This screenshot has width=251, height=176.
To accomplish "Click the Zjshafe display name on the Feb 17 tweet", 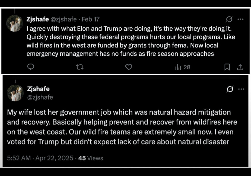I will pos(38,19).
